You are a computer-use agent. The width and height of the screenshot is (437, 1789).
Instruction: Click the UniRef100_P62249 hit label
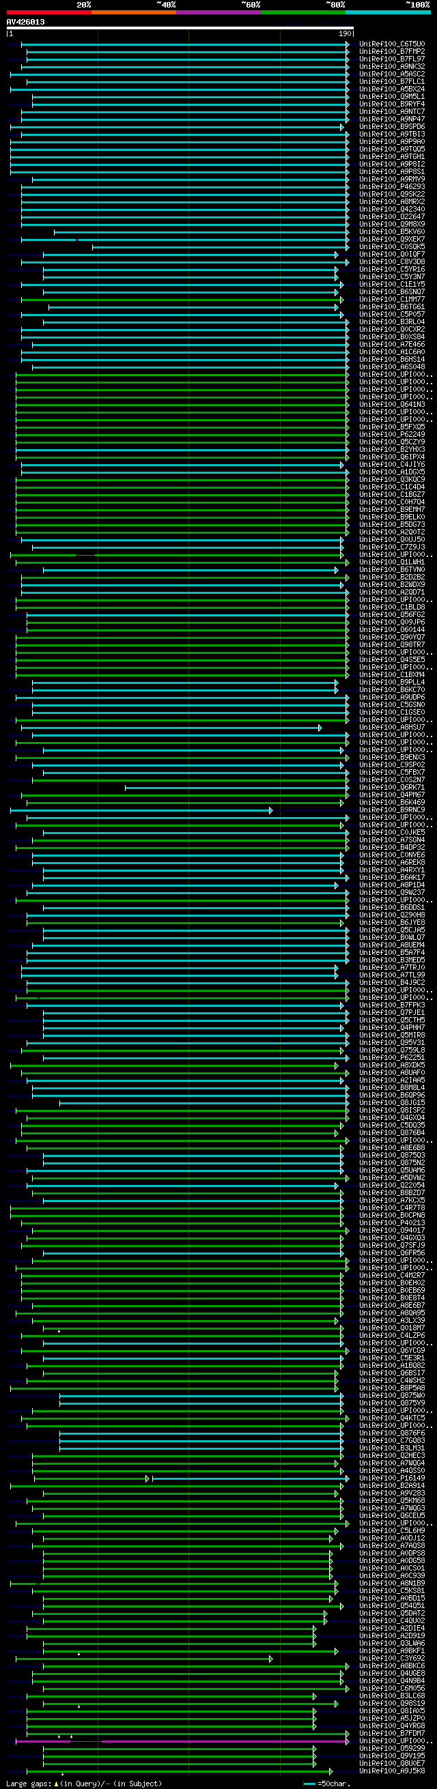(x=392, y=435)
